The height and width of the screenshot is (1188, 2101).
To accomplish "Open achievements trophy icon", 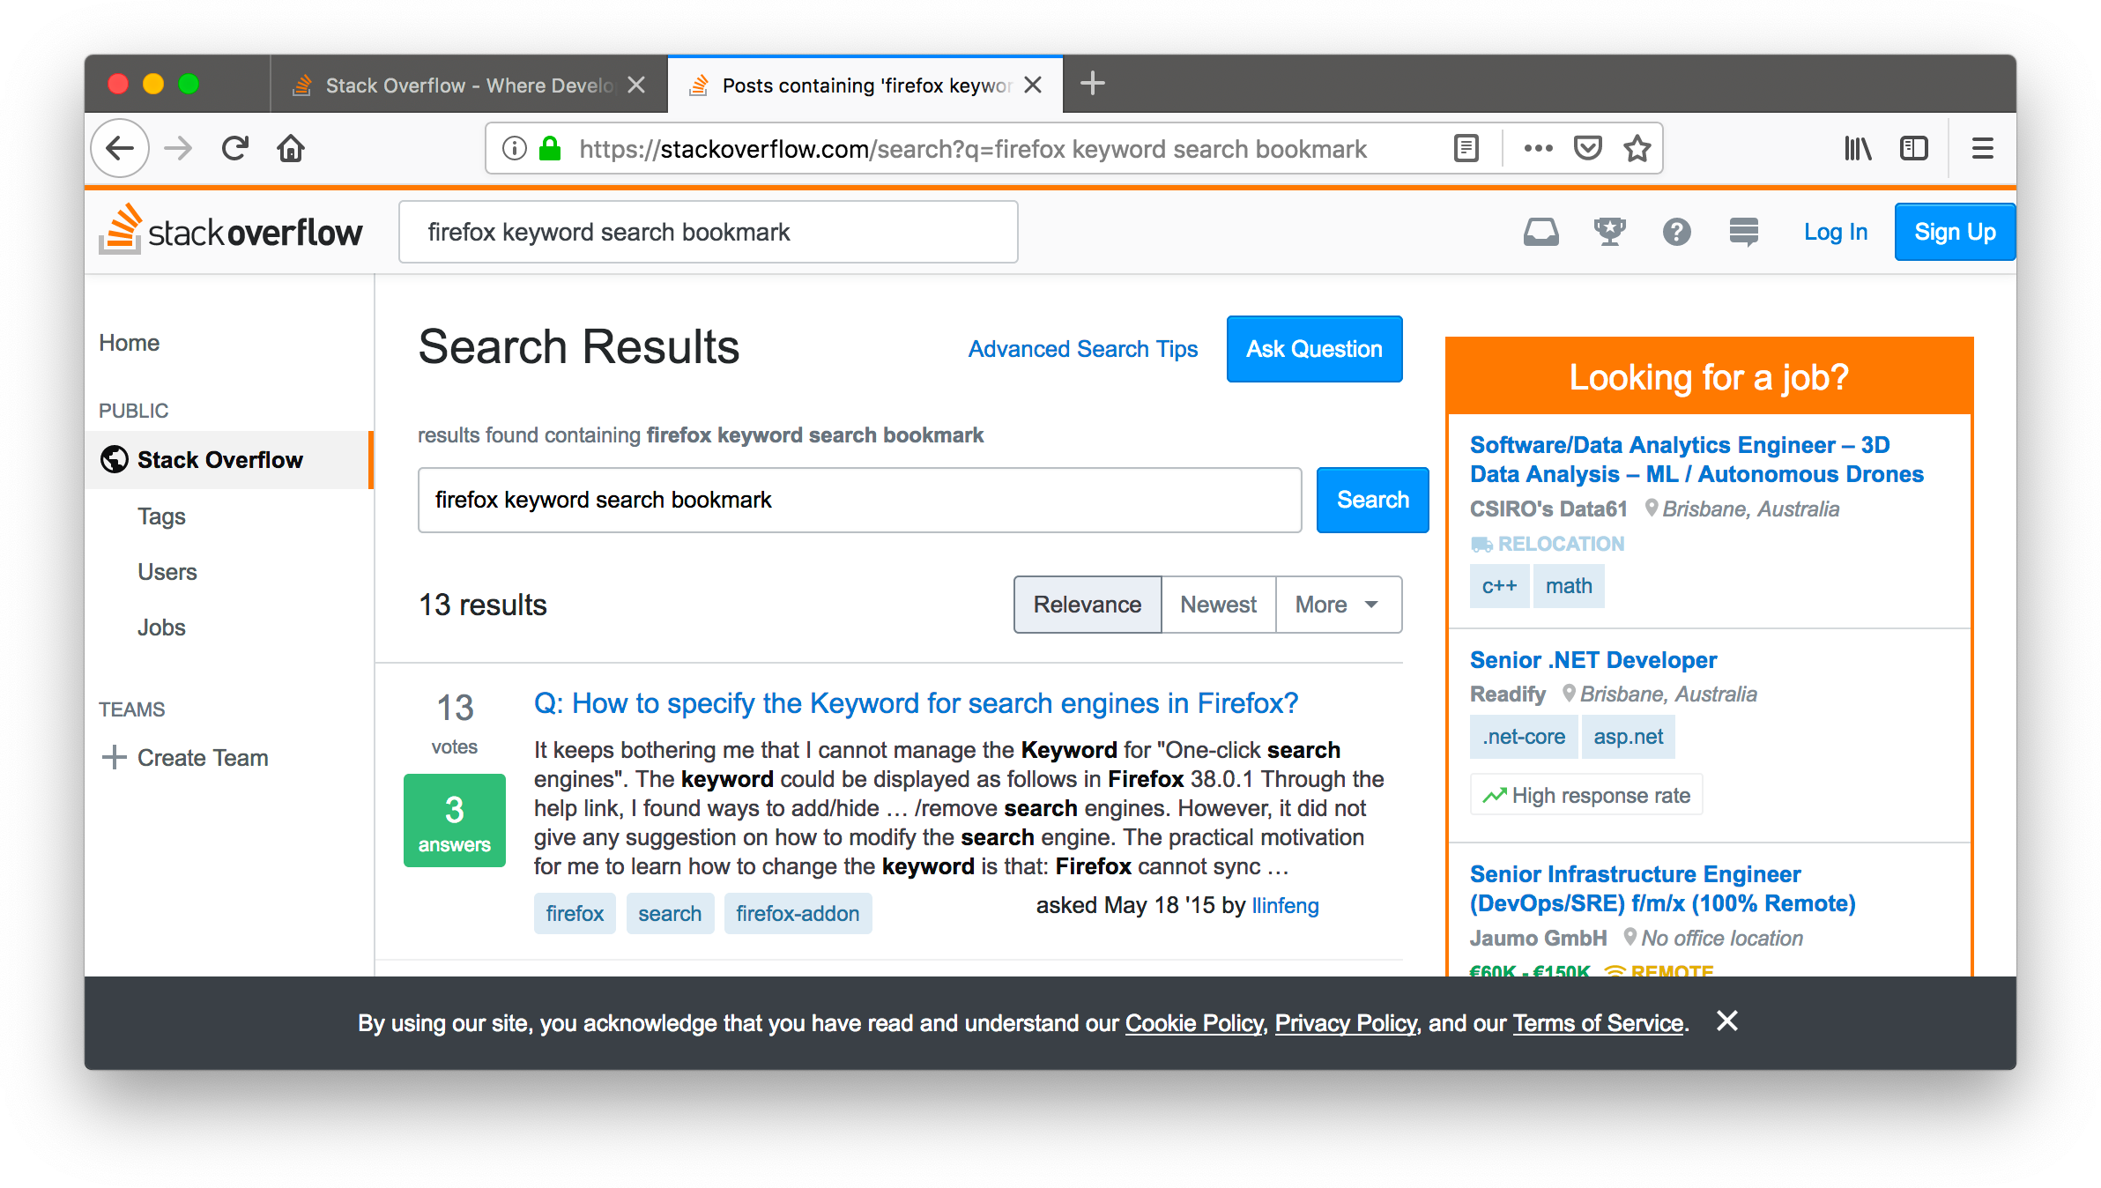I will pos(1610,232).
